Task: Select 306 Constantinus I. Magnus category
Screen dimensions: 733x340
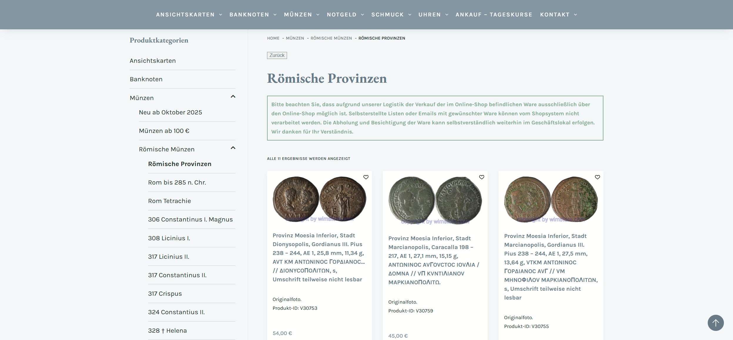Action: [190, 219]
